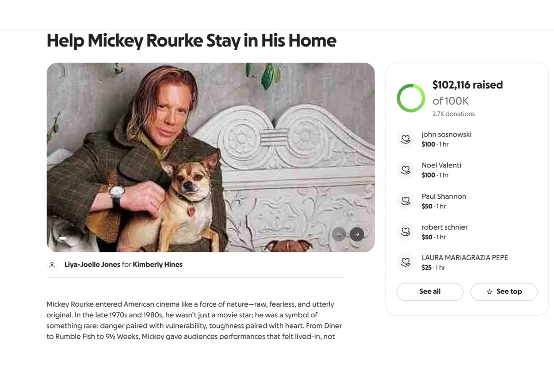Click the heart icon beside LAURA MARIAGRAZIA PEPE
The height and width of the screenshot is (369, 554).
tap(405, 262)
